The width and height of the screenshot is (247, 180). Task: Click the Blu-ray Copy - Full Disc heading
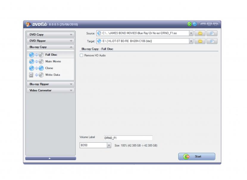click(97, 49)
